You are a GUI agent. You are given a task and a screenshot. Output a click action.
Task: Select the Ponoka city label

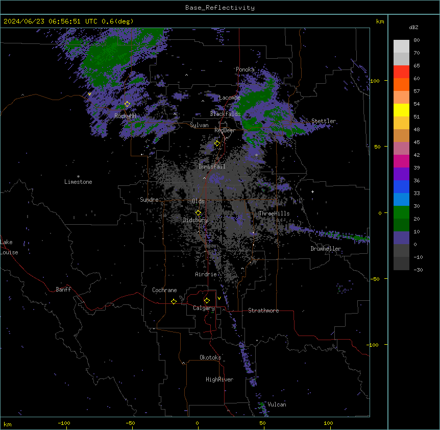tap(245, 69)
